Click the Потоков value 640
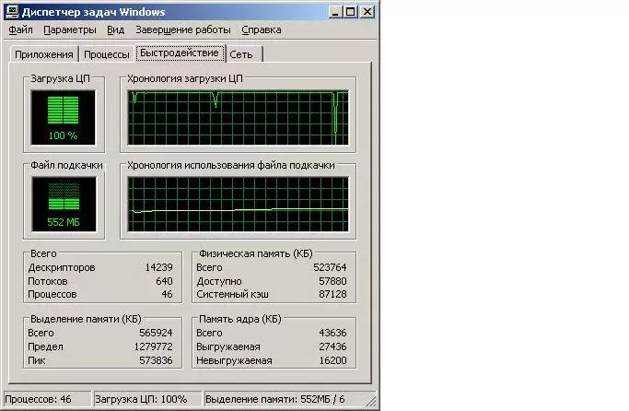Image resolution: width=629 pixels, height=411 pixels. tap(164, 281)
